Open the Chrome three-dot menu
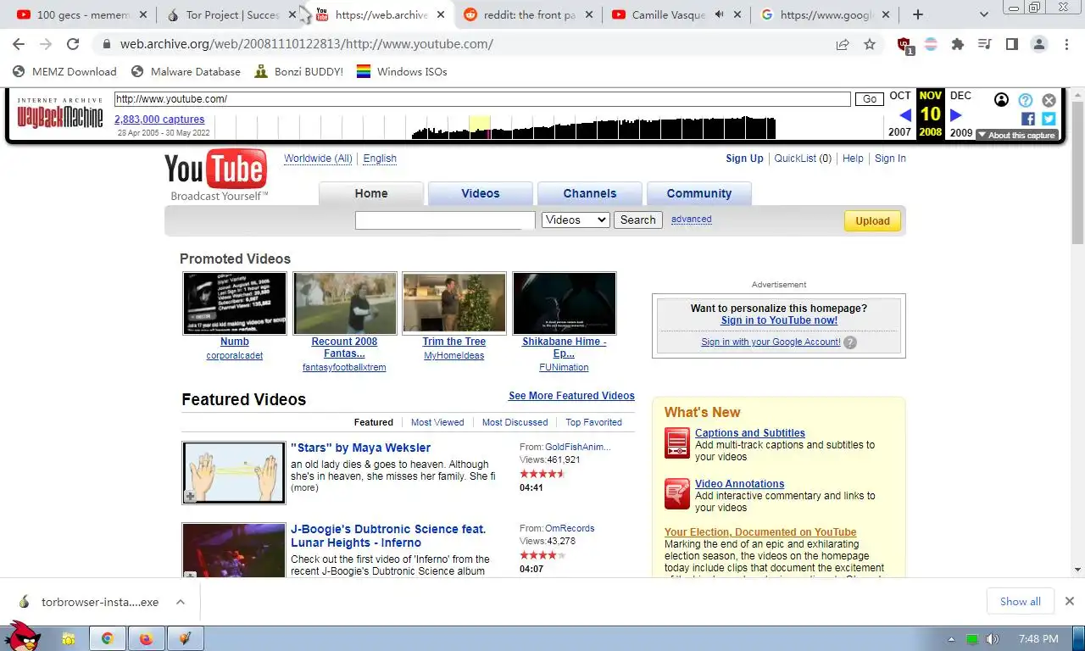The image size is (1085, 651). [1066, 44]
